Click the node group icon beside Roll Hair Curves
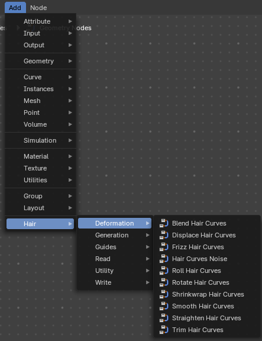This screenshot has width=262, height=341. tap(164, 271)
